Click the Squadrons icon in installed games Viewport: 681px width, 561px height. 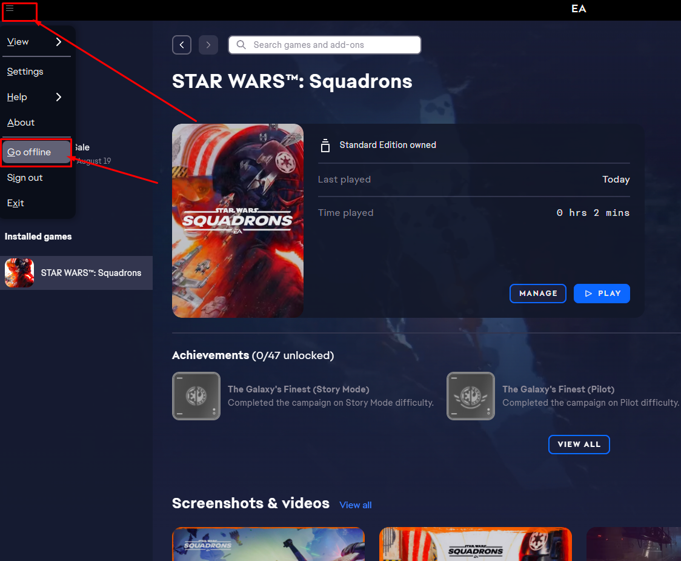point(19,273)
